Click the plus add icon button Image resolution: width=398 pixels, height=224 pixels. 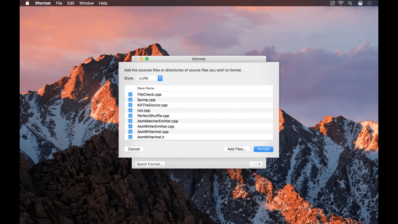click(x=259, y=164)
